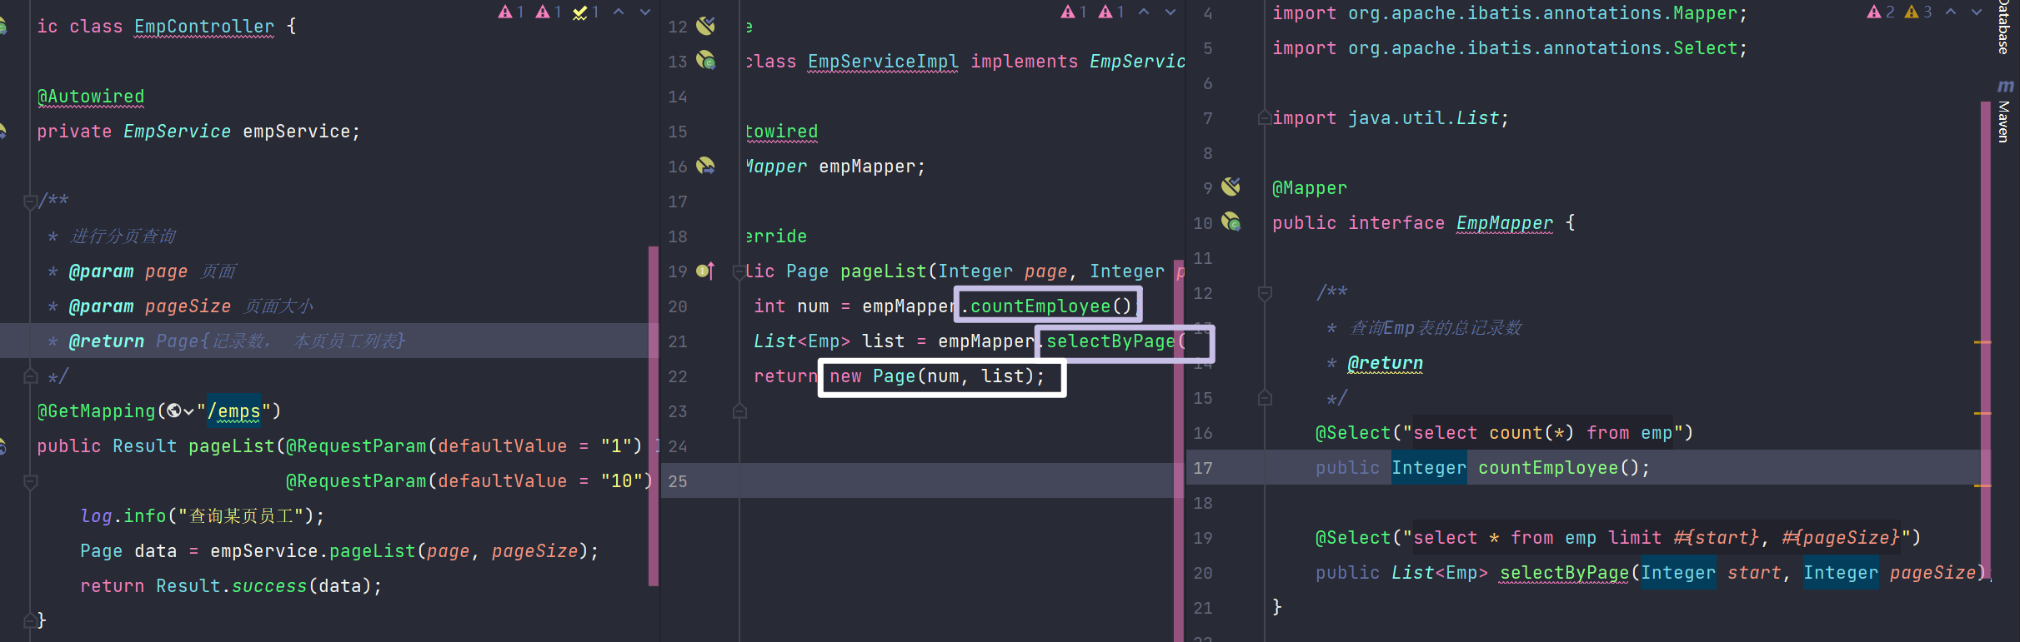Open dropdown chevron next to @GetMapping globe
Image resolution: width=2020 pixels, height=642 pixels.
coord(189,411)
